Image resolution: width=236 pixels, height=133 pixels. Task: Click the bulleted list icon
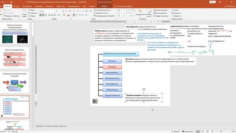[74, 11]
